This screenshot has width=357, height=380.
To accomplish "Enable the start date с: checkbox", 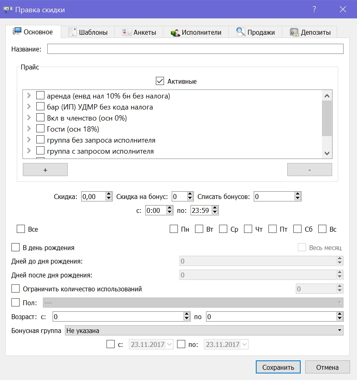I will click(111, 344).
